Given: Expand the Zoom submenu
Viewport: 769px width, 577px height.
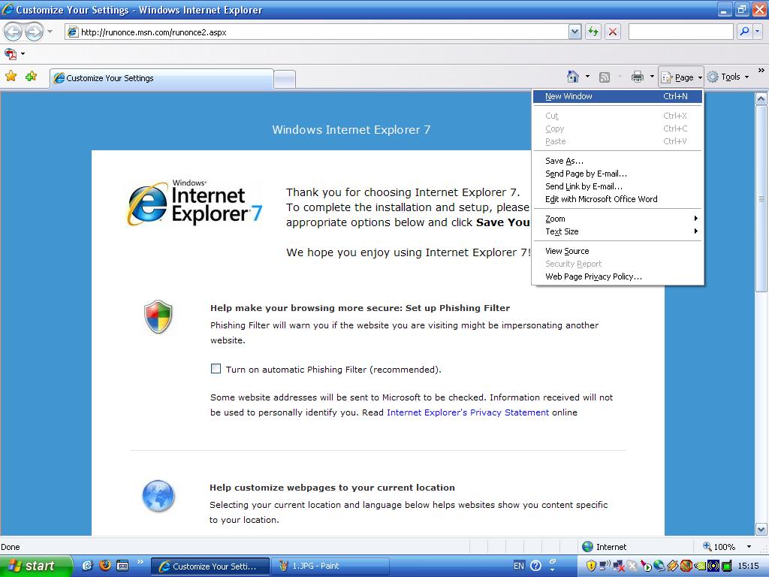Looking at the screenshot, I should click(x=617, y=219).
